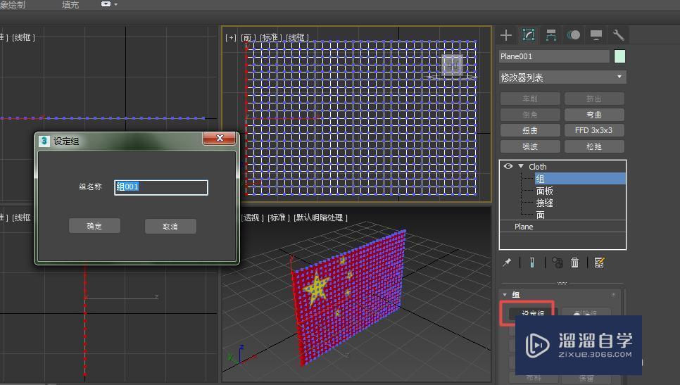Click the Make Unique icon
The height and width of the screenshot is (385, 680).
[558, 263]
